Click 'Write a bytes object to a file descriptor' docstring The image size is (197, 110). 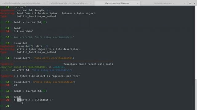tap(48, 49)
